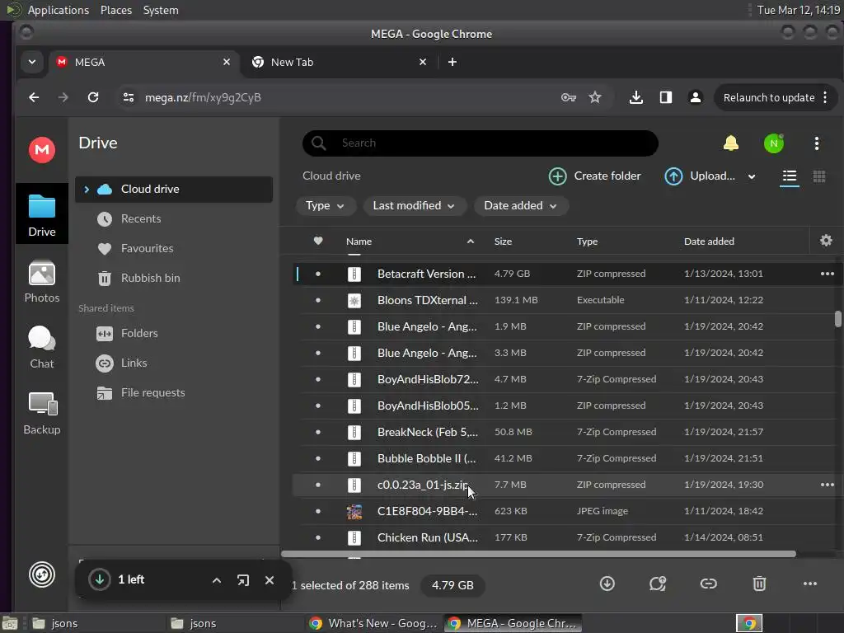
Task: Click the address bar URL
Action: pos(203,97)
